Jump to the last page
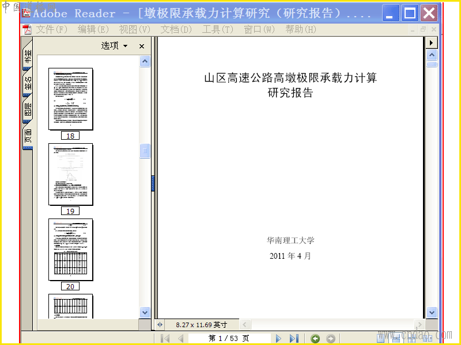 click(294, 338)
